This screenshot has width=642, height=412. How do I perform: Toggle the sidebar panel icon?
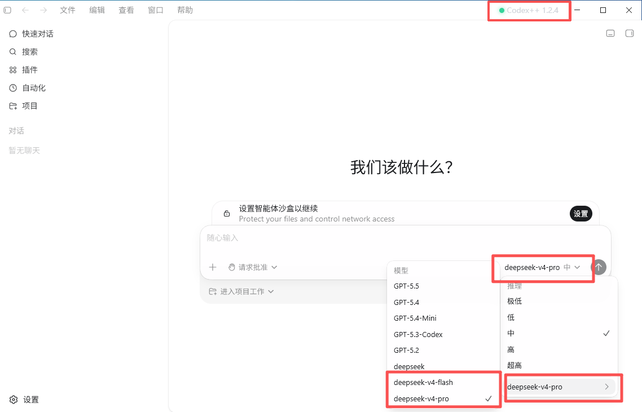pyautogui.click(x=7, y=10)
